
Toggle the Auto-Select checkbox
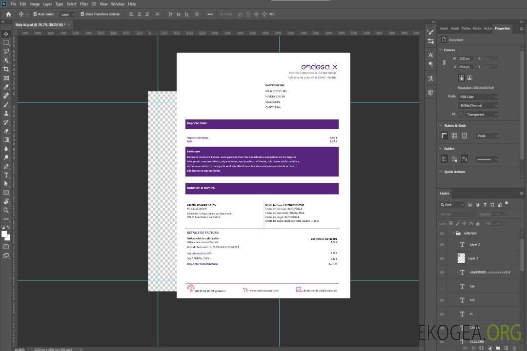click(35, 14)
